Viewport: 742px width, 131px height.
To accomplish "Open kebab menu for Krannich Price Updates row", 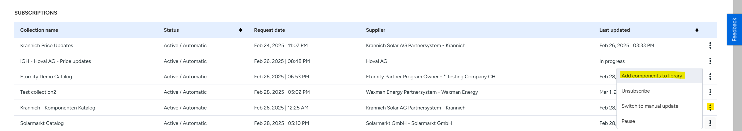I will (710, 45).
